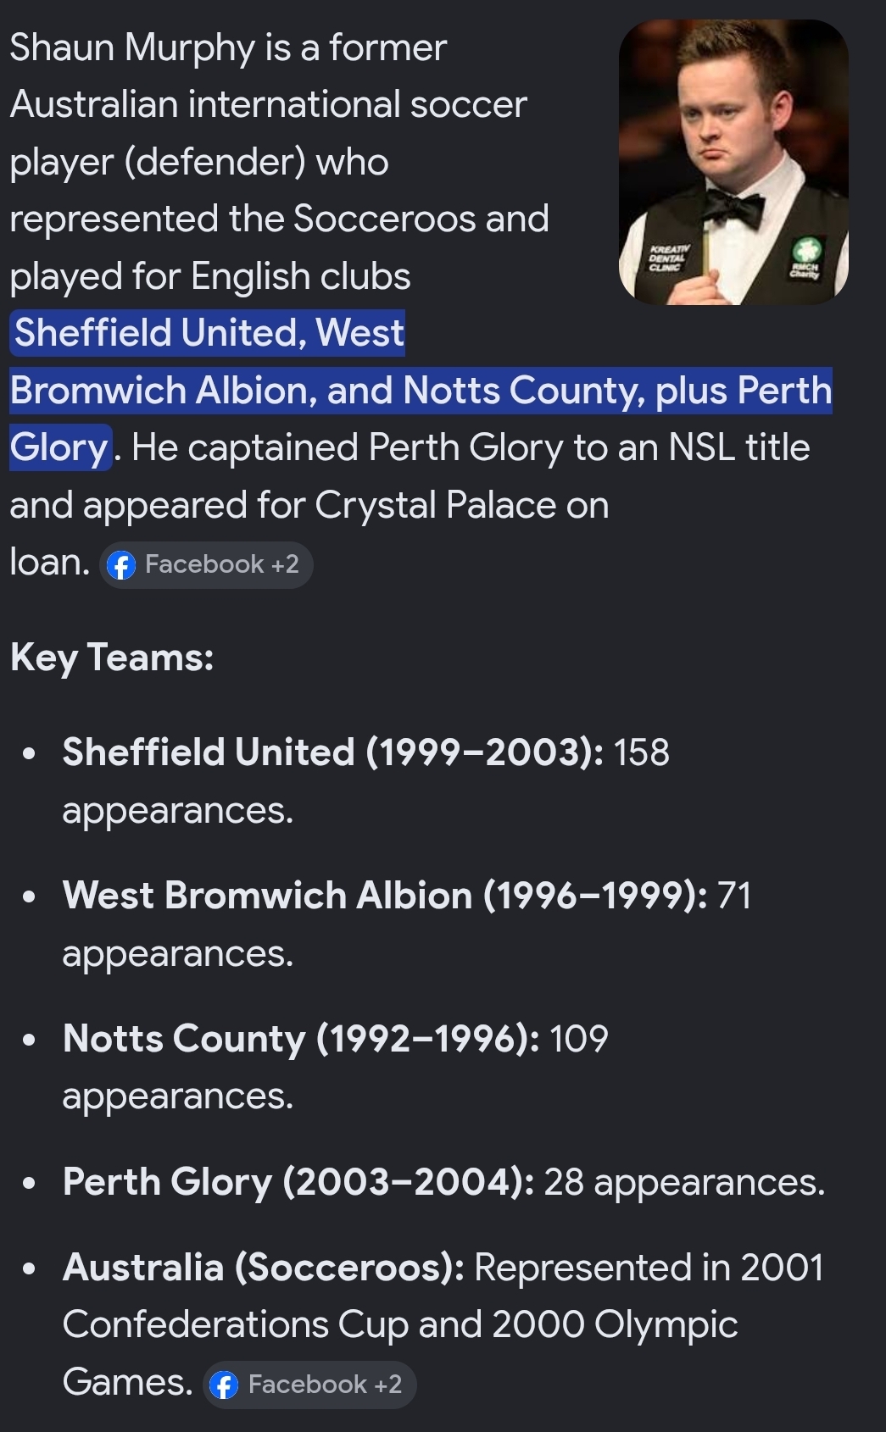
Task: Open the Facebook +2 sources chip after loan
Action: (x=206, y=565)
